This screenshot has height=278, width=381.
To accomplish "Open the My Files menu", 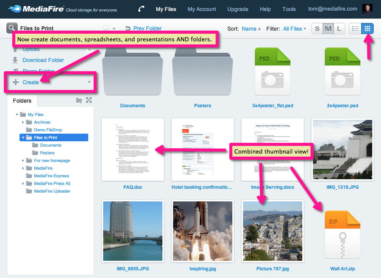I will pos(166,9).
